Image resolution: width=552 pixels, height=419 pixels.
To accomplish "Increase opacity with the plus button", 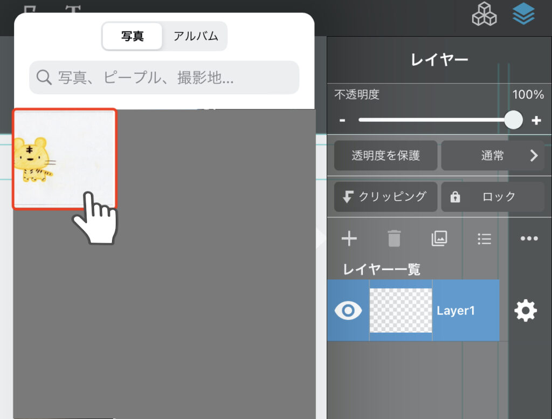I will (x=536, y=120).
